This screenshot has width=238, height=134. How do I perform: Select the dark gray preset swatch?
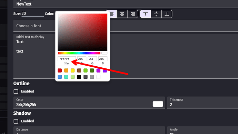coord(86,77)
